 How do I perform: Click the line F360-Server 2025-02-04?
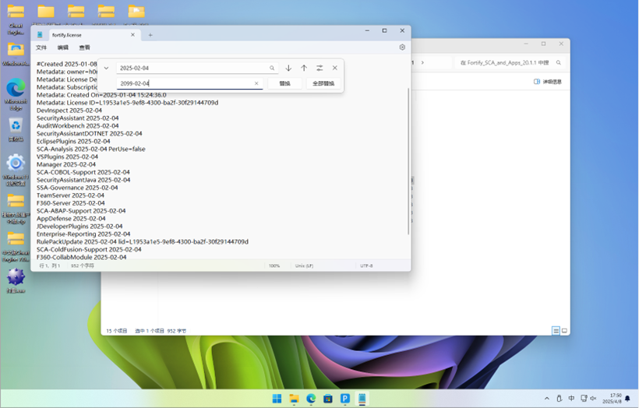click(x=70, y=203)
